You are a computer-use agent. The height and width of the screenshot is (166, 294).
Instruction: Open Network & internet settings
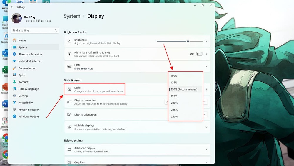(30, 61)
